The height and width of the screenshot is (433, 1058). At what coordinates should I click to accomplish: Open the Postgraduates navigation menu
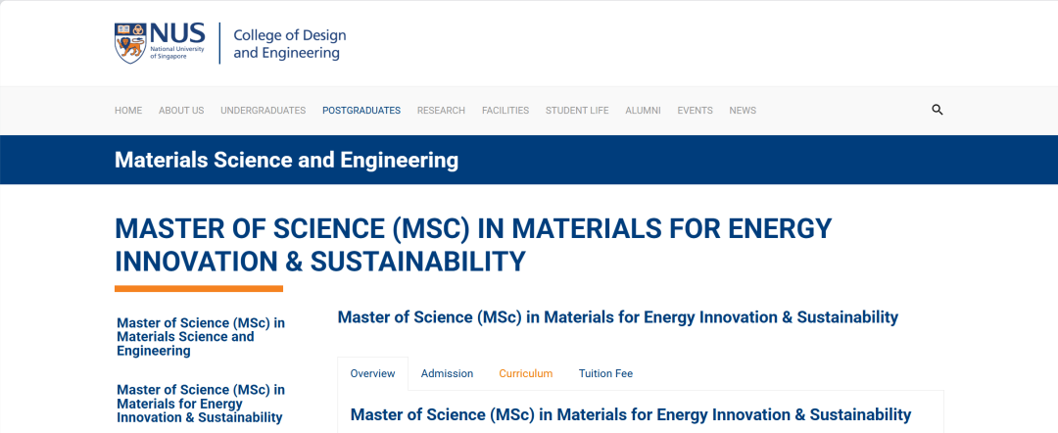[x=361, y=111]
